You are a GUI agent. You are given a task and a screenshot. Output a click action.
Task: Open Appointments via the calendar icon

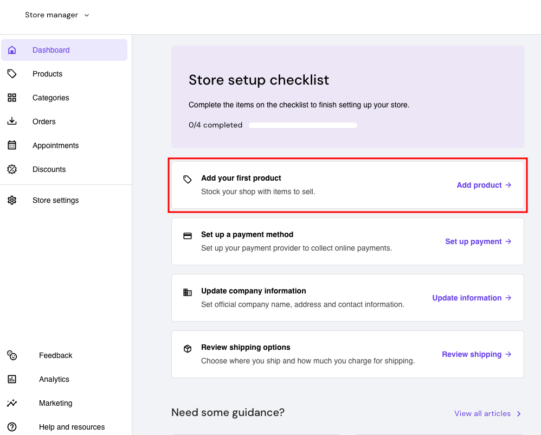point(12,145)
